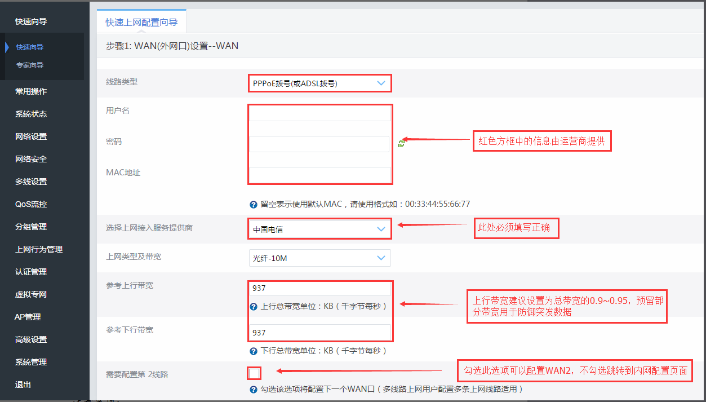Expand the service provider dropdown showing 中国电信
The image size is (706, 402).
click(319, 229)
